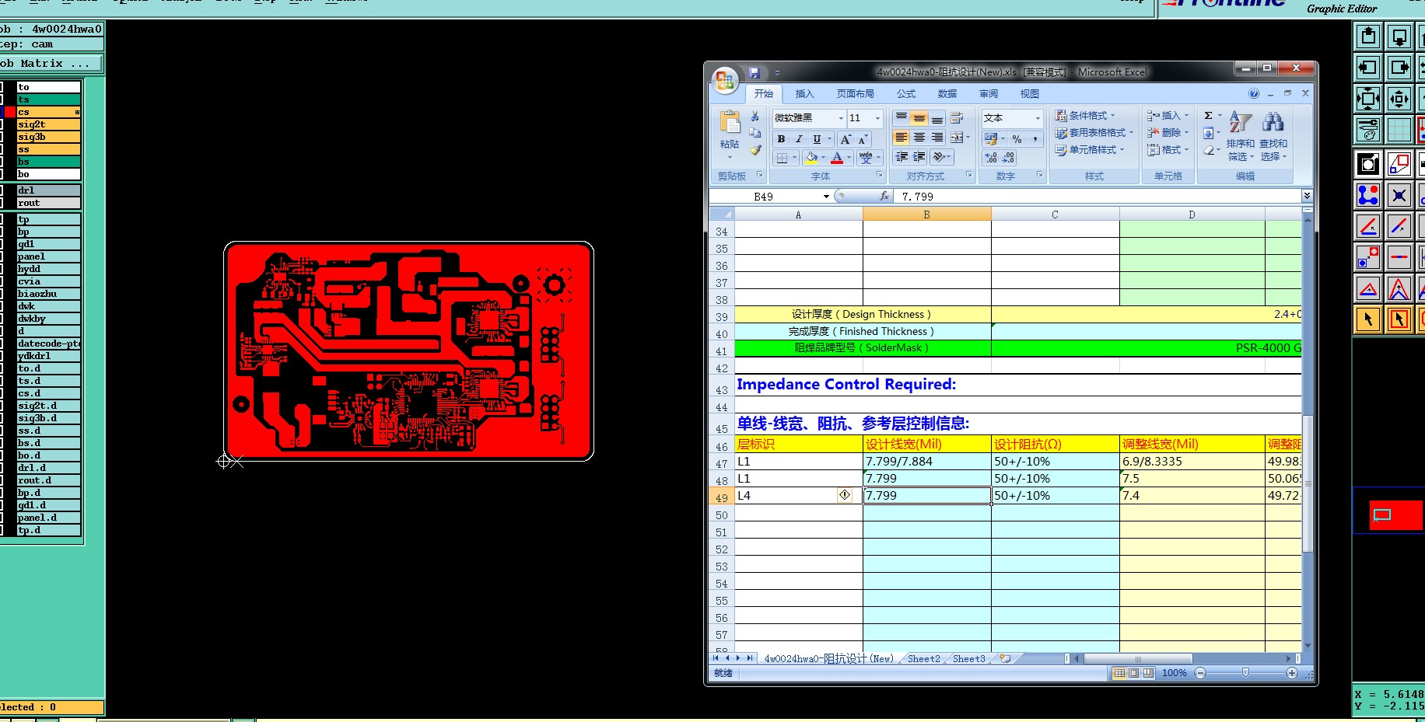1425x722 pixels.
Task: Click the pan left arrow tool in Graphic Editor
Action: point(1368,68)
